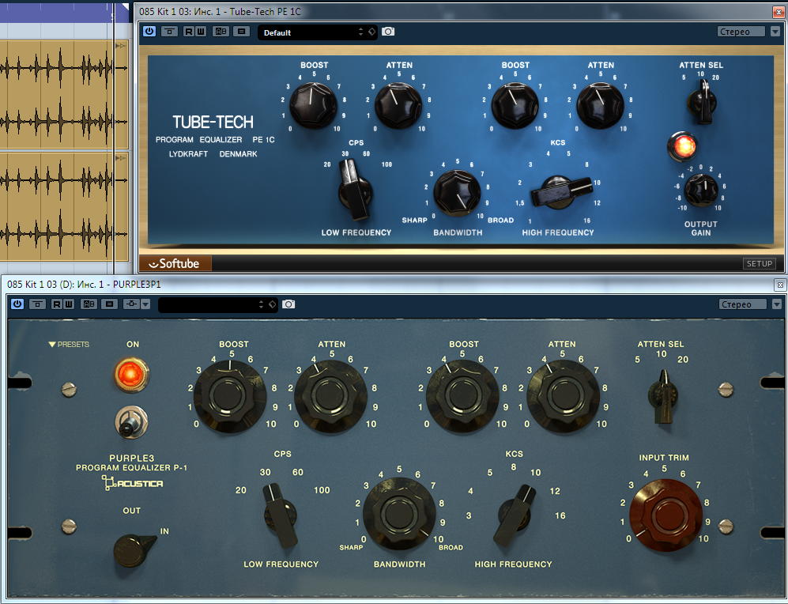Image resolution: width=788 pixels, height=604 pixels.
Task: Take snapshot with PURPLE3P1 camera icon
Action: 288,304
